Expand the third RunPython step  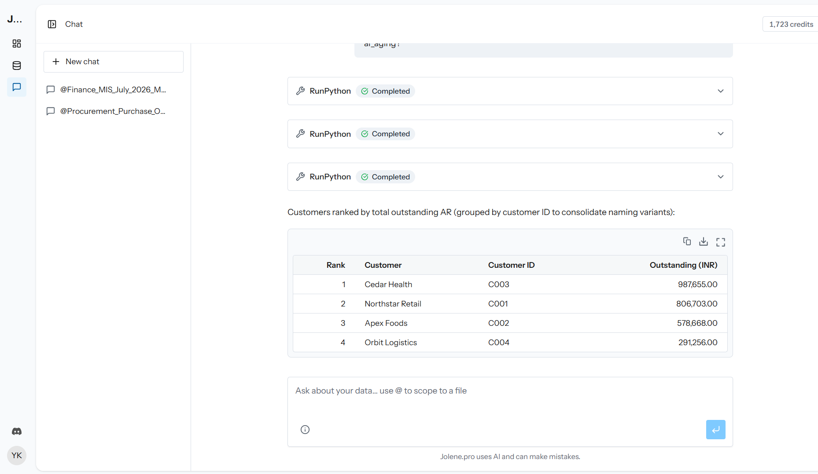coord(721,177)
